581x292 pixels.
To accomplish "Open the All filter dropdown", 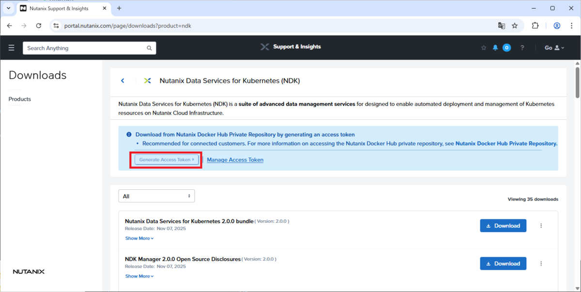I will [x=156, y=196].
